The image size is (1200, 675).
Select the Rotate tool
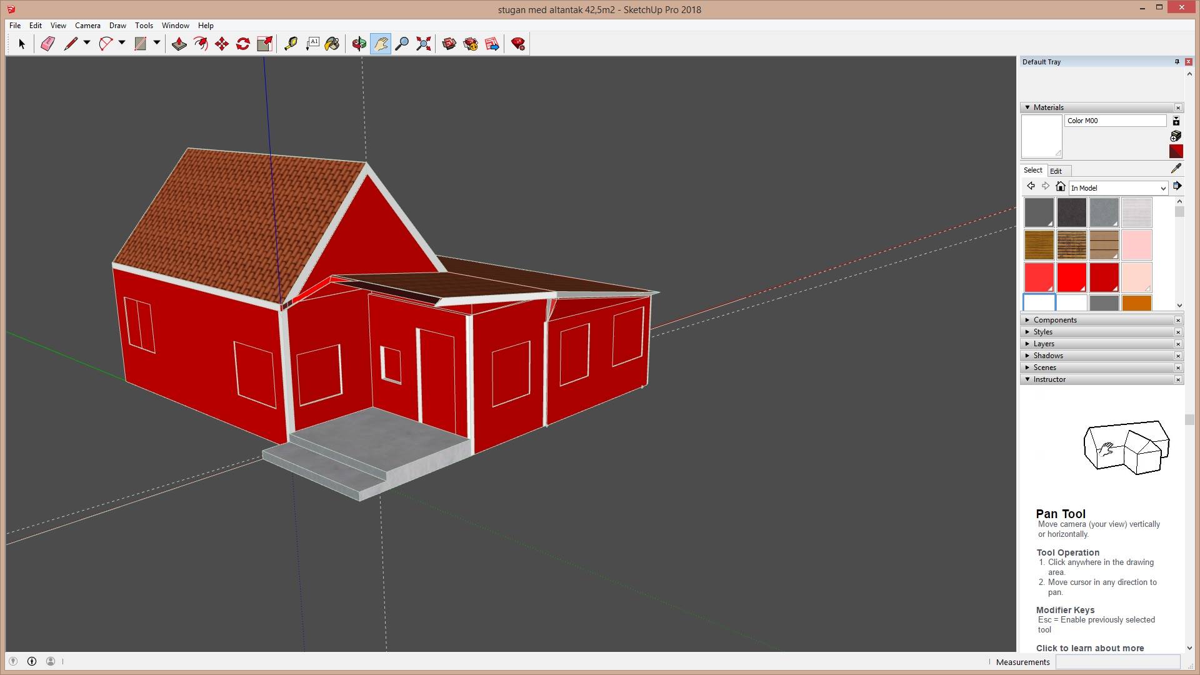243,44
